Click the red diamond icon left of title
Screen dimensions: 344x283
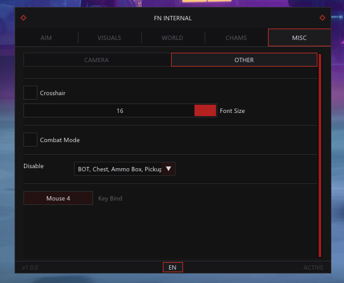point(23,18)
